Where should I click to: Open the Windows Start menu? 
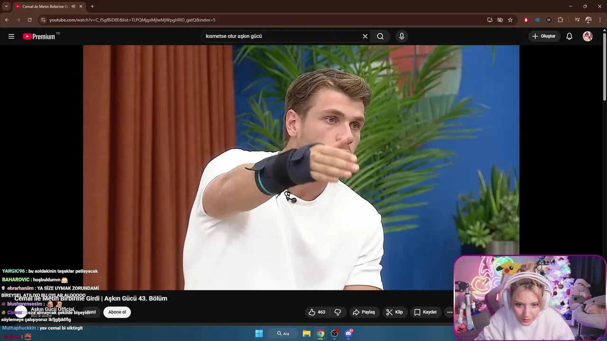click(x=259, y=333)
